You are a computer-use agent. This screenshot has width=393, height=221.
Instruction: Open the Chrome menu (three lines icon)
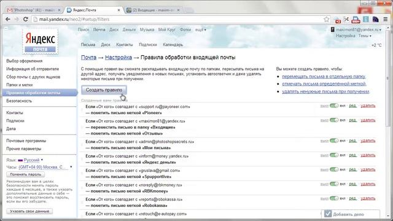[386, 19]
